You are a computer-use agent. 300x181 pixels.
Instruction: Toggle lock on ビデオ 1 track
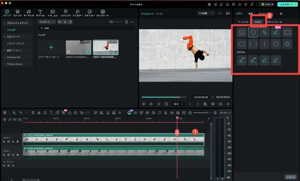tap(4, 155)
